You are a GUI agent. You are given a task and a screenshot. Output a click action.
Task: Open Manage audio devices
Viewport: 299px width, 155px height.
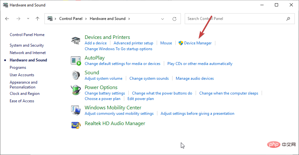tap(195, 78)
